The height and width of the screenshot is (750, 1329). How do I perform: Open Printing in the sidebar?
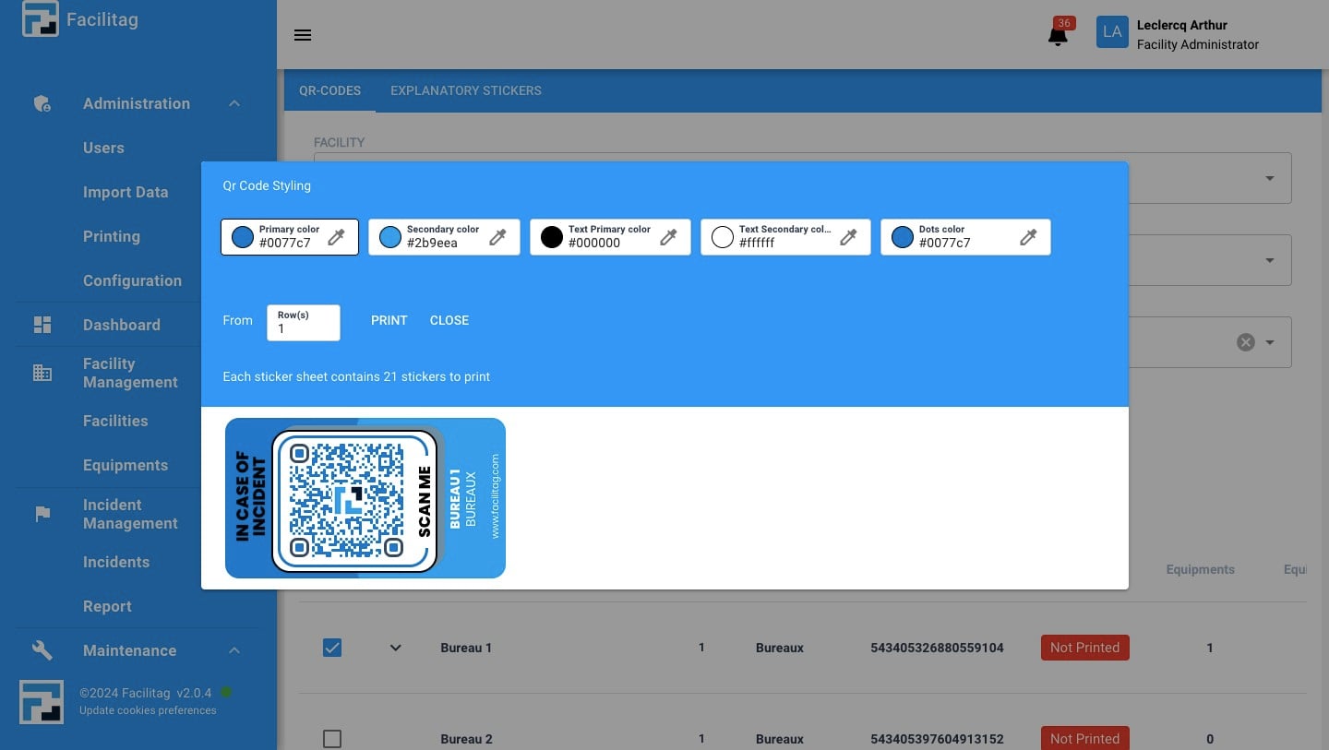tap(112, 236)
